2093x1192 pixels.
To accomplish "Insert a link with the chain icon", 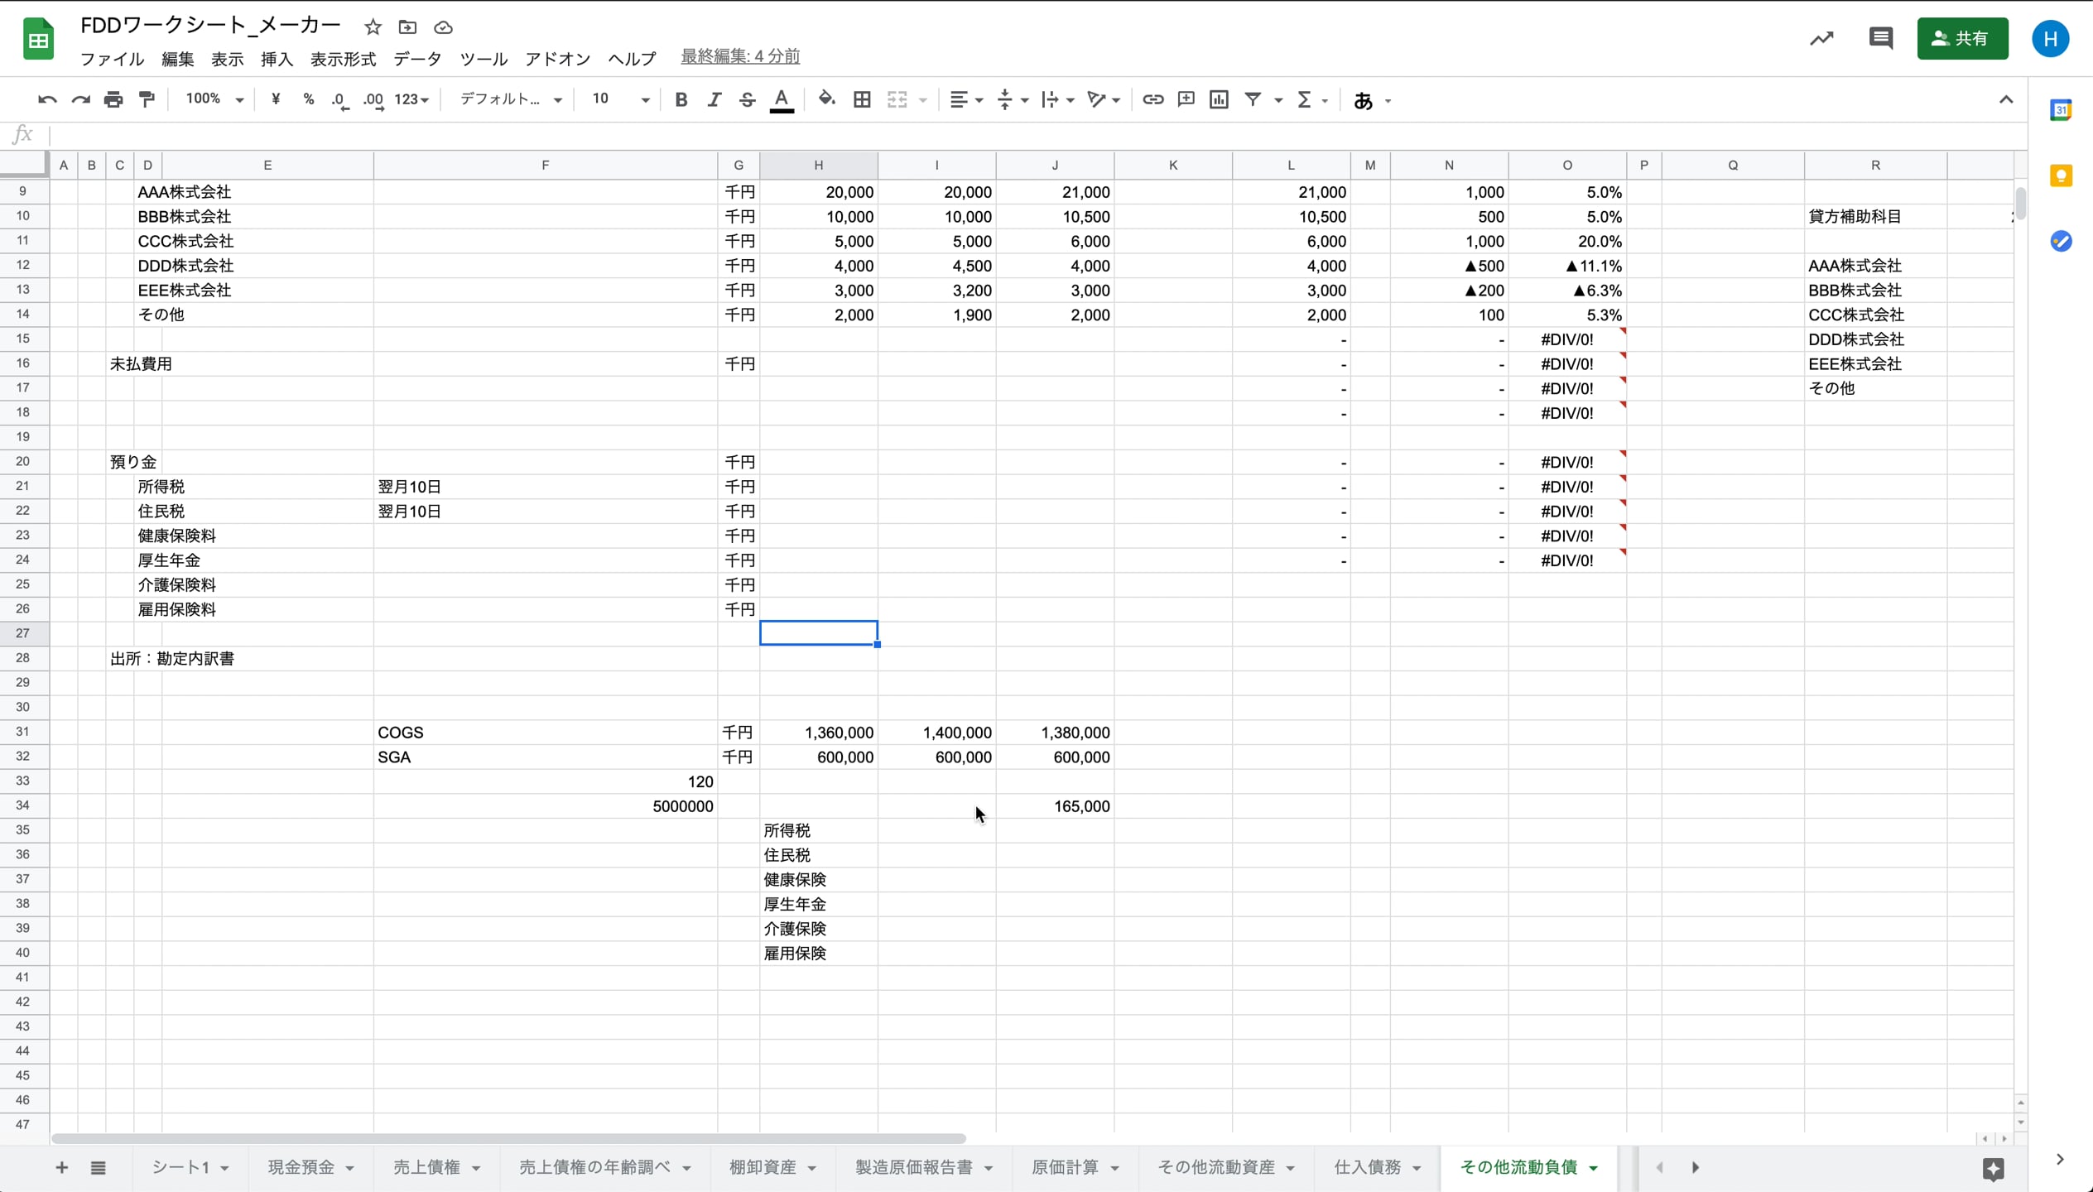I will point(1152,99).
